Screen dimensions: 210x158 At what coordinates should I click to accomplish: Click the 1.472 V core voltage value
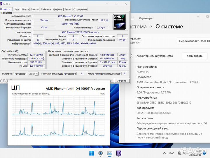[x=101, y=28]
